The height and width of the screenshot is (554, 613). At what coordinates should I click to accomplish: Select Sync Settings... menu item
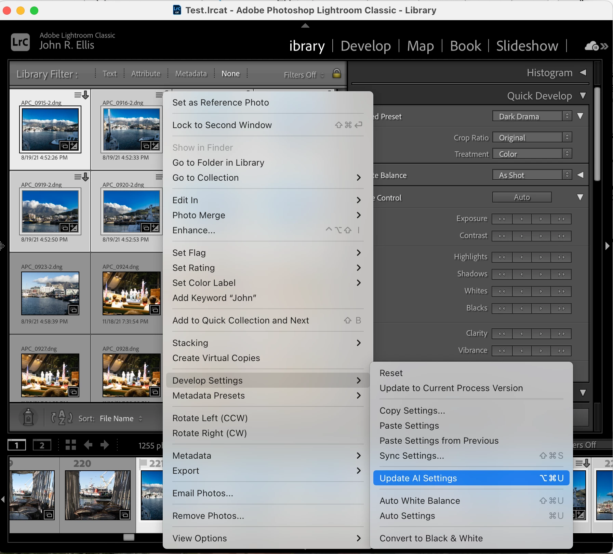tap(471, 456)
